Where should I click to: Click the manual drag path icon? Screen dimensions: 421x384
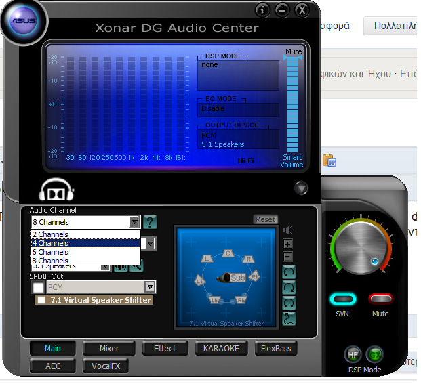point(289,319)
